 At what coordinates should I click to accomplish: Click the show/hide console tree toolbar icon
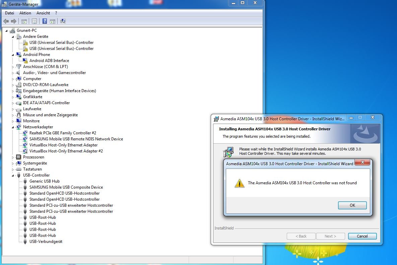tap(24, 21)
